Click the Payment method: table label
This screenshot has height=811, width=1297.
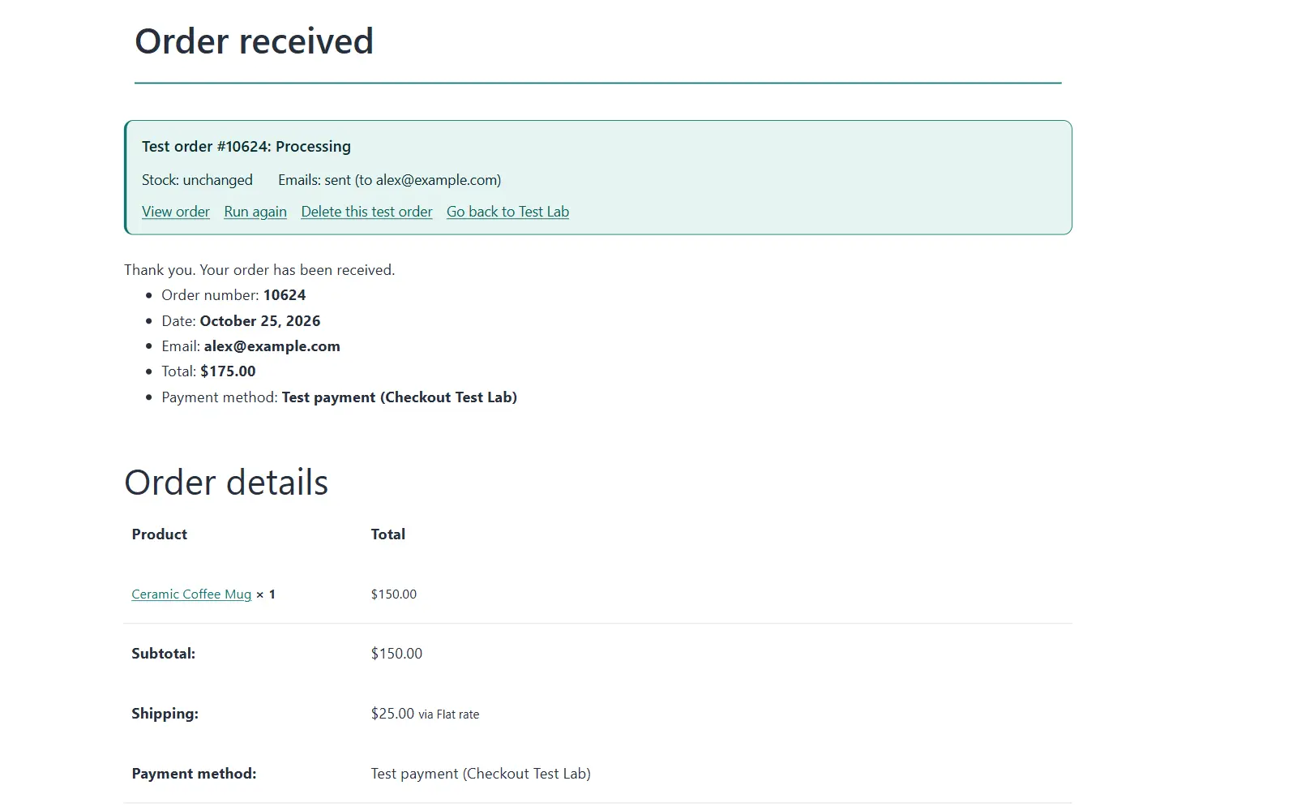coord(194,774)
